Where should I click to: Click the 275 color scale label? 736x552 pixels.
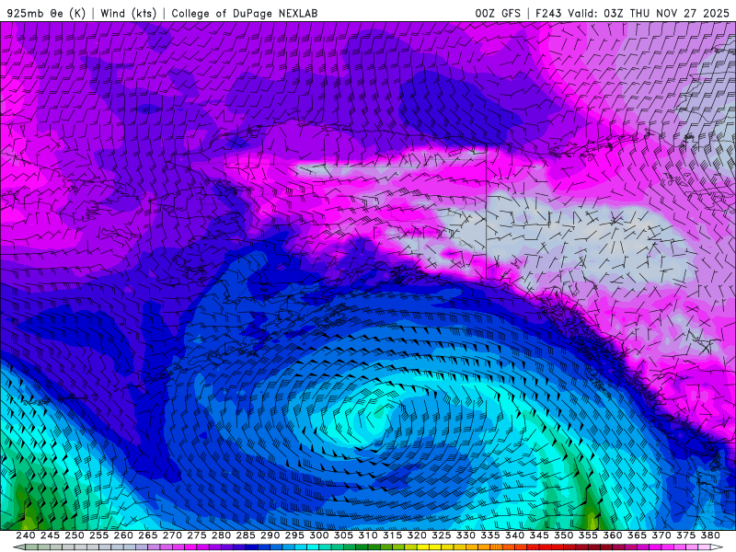197,535
